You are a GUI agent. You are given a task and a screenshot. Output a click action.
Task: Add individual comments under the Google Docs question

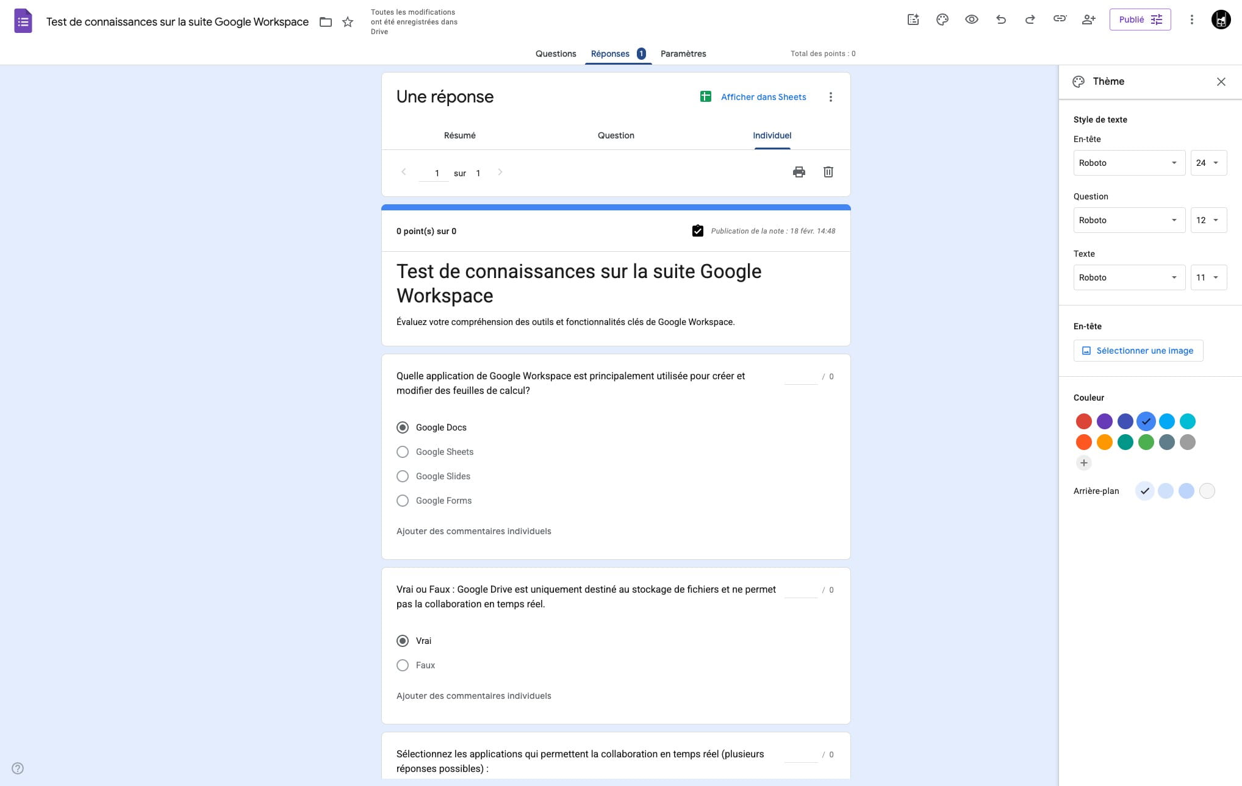[x=474, y=531]
